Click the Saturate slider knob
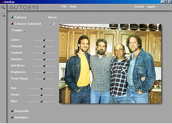This screenshot has height=124, width=172. point(44,46)
